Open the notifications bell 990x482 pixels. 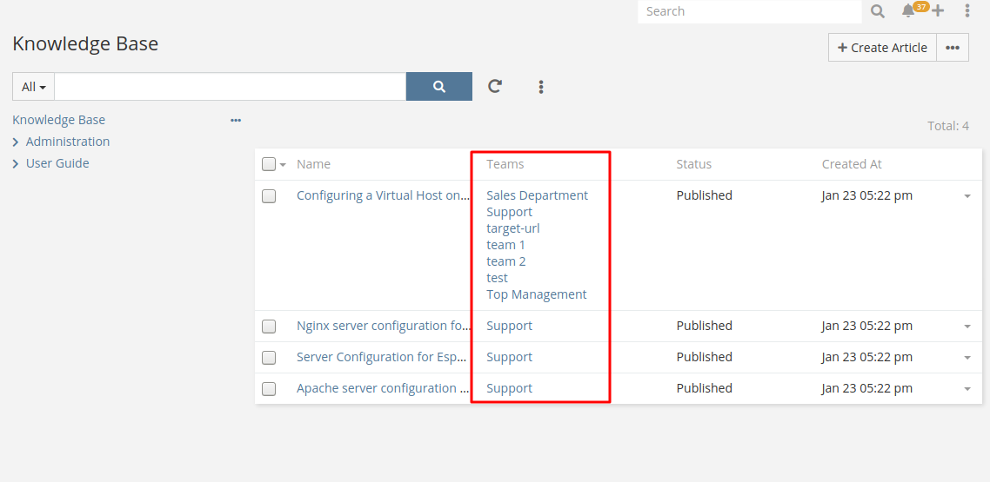click(x=908, y=11)
